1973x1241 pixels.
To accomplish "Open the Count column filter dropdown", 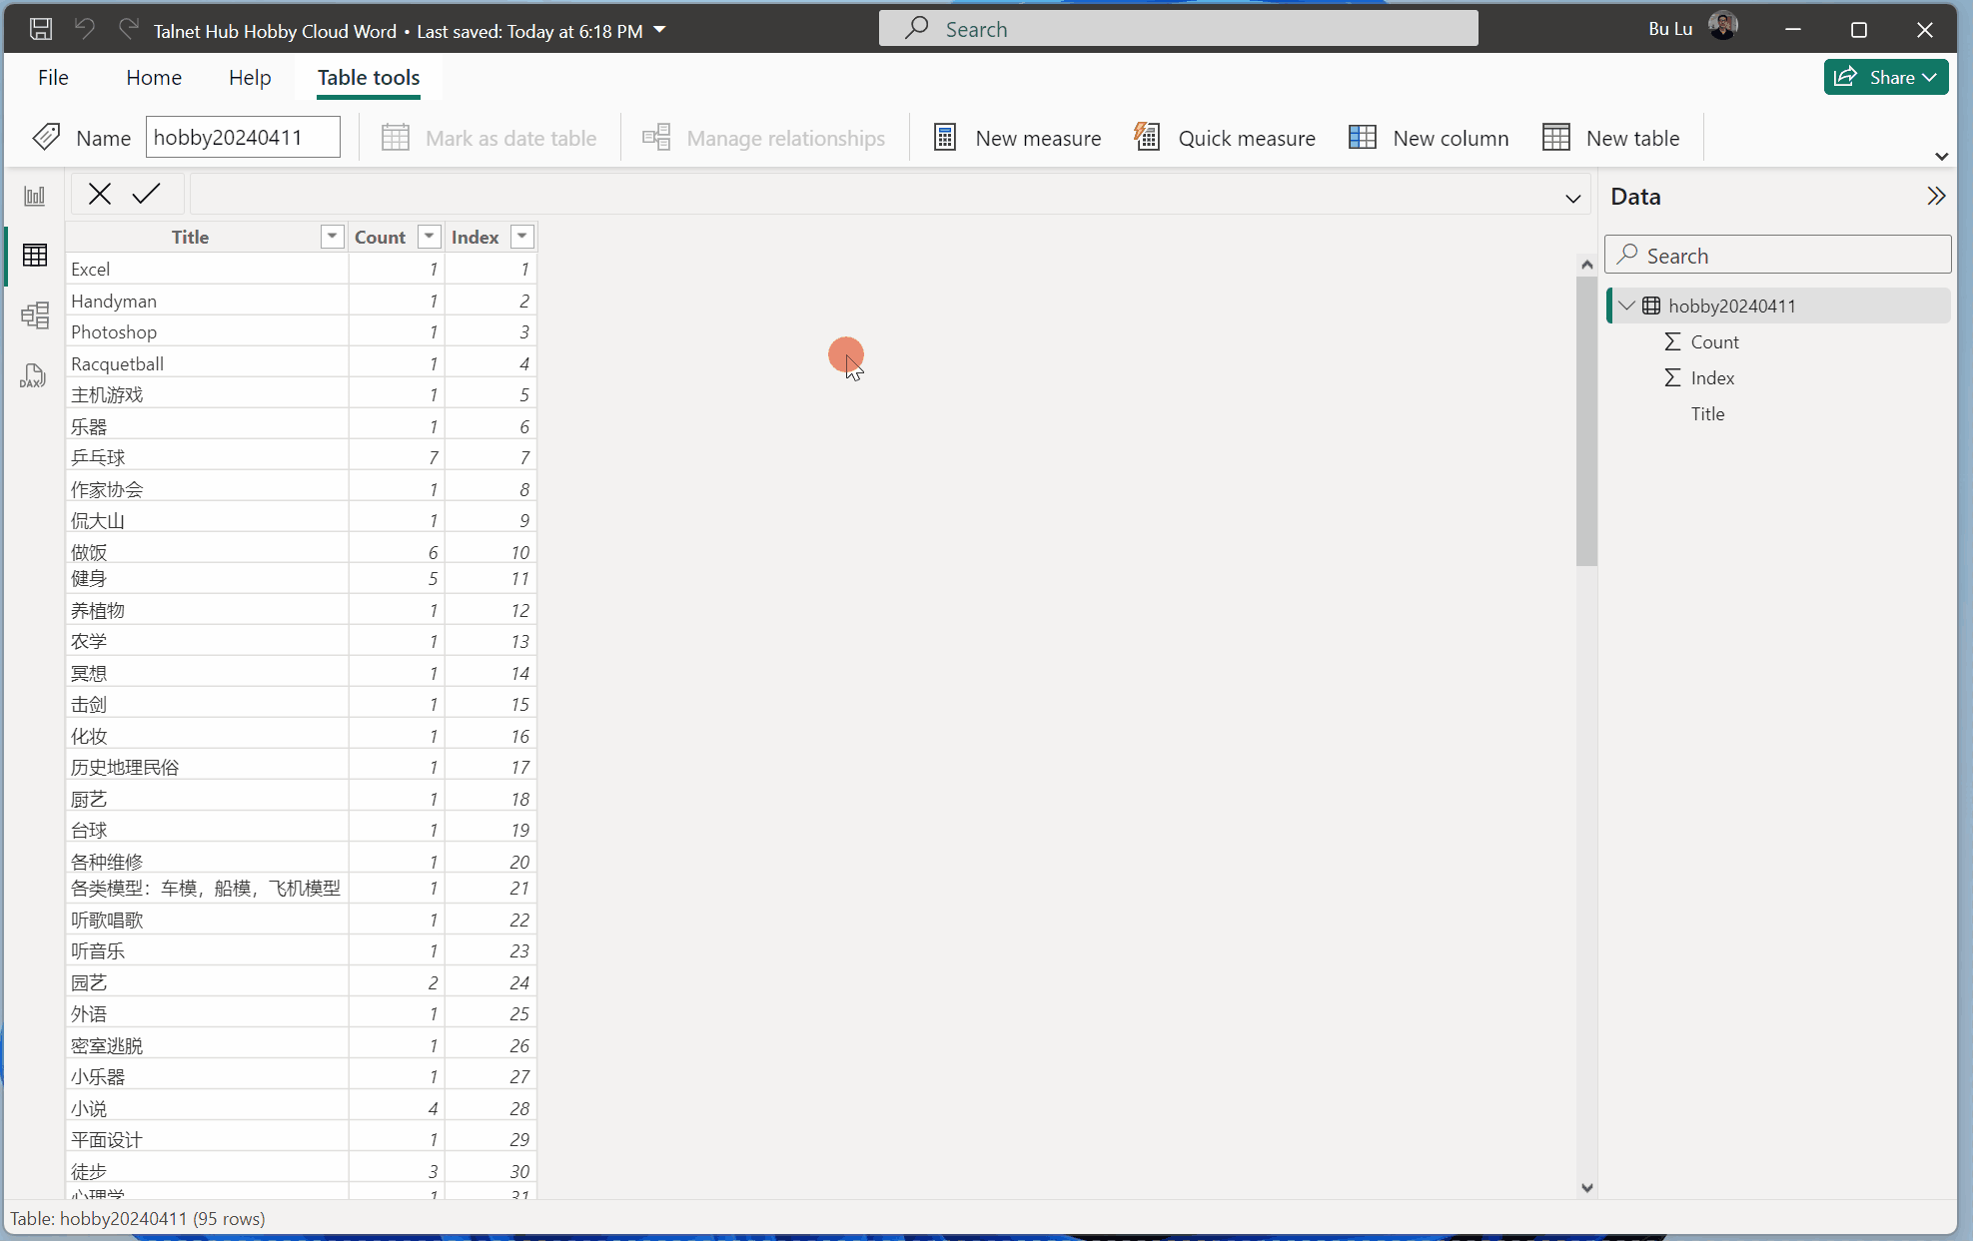I will click(429, 237).
